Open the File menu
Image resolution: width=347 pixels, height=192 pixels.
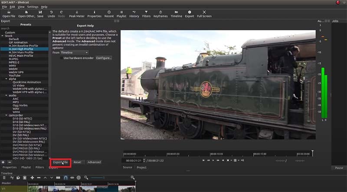tap(4, 7)
